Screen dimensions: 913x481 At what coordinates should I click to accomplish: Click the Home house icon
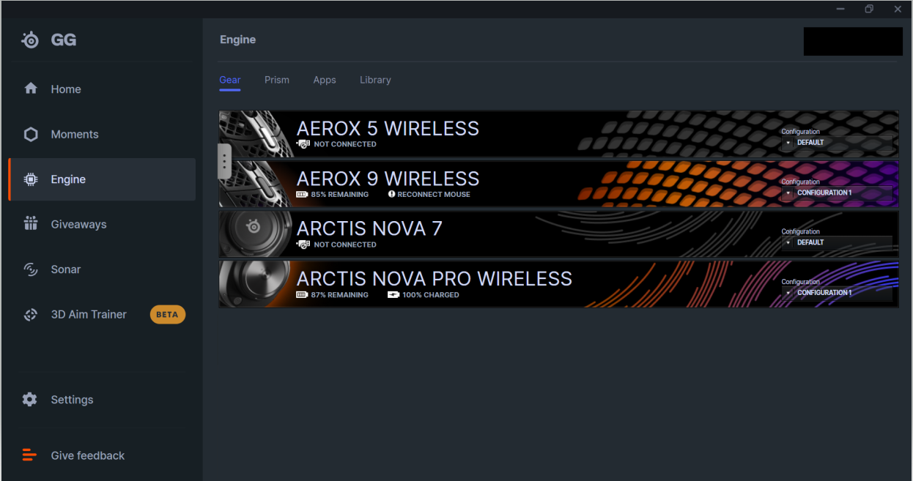[31, 89]
